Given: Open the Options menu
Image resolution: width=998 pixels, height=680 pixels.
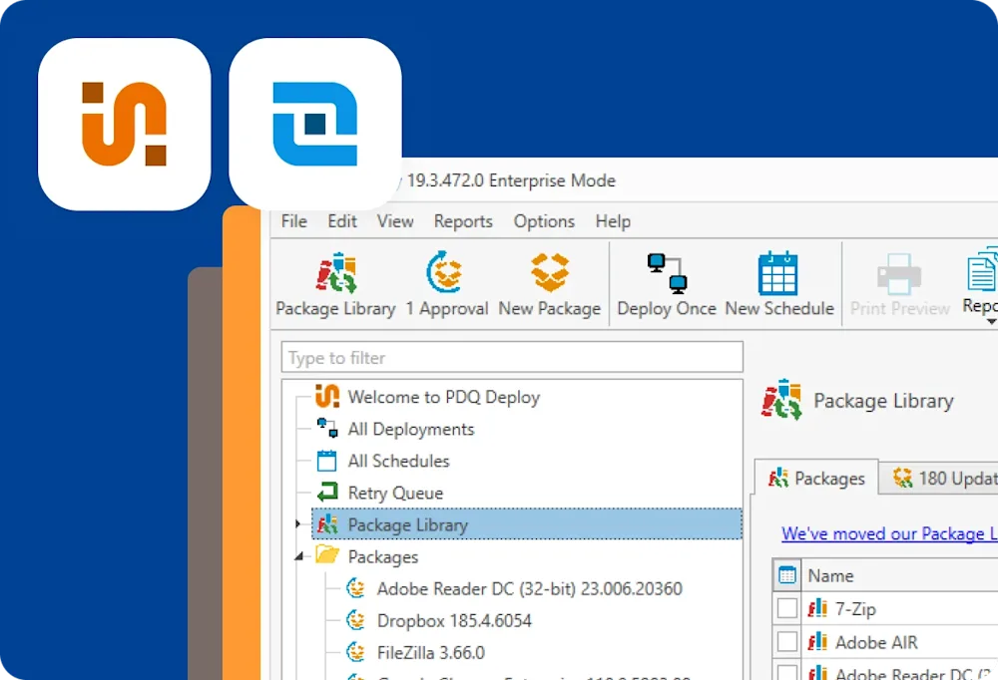Looking at the screenshot, I should (544, 221).
